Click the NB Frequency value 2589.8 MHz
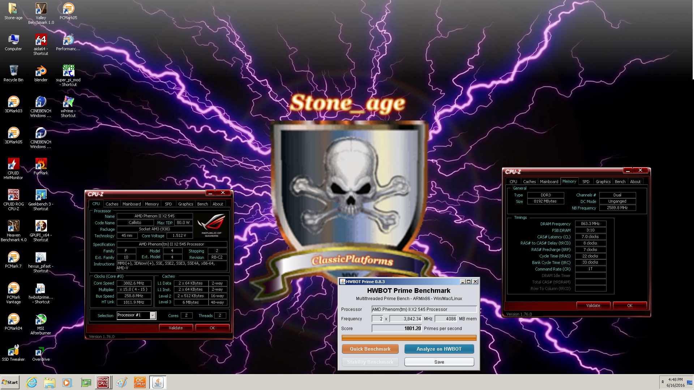The width and height of the screenshot is (694, 390). pyautogui.click(x=617, y=208)
